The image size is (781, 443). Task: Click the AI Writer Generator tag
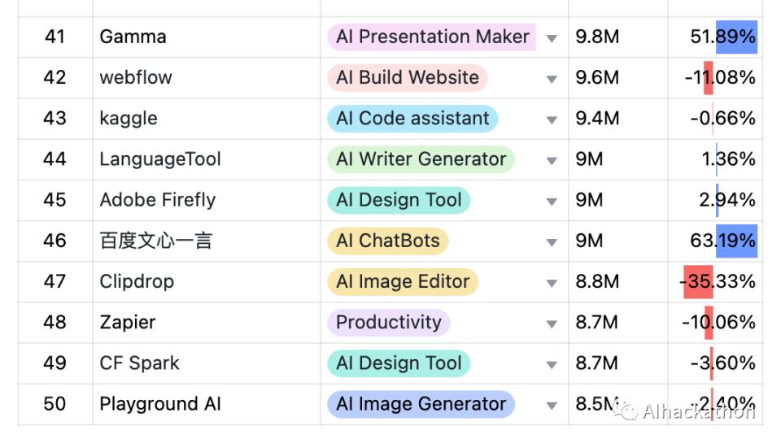[421, 159]
